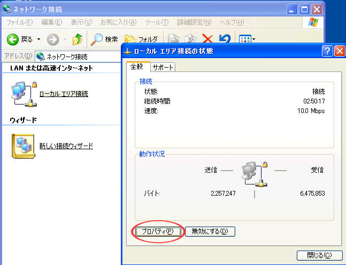Click the 無効にする(D) button

point(210,231)
